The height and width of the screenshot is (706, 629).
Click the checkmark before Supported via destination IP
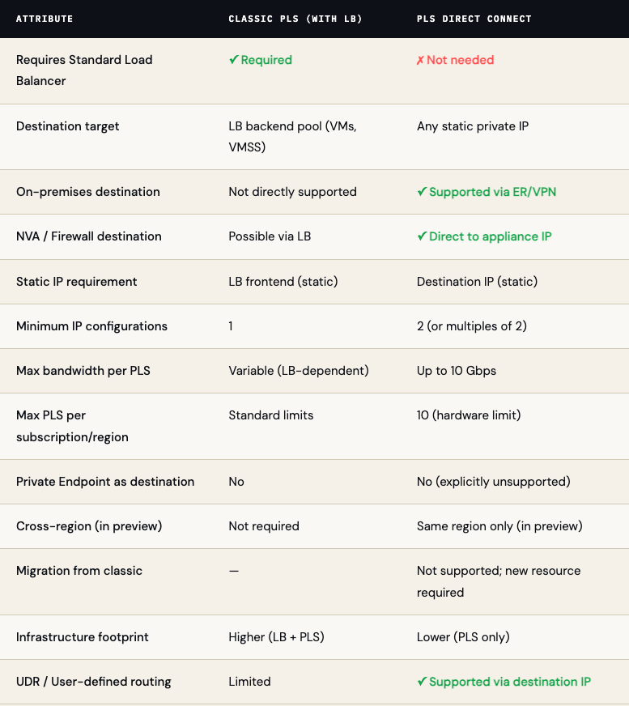pos(422,682)
